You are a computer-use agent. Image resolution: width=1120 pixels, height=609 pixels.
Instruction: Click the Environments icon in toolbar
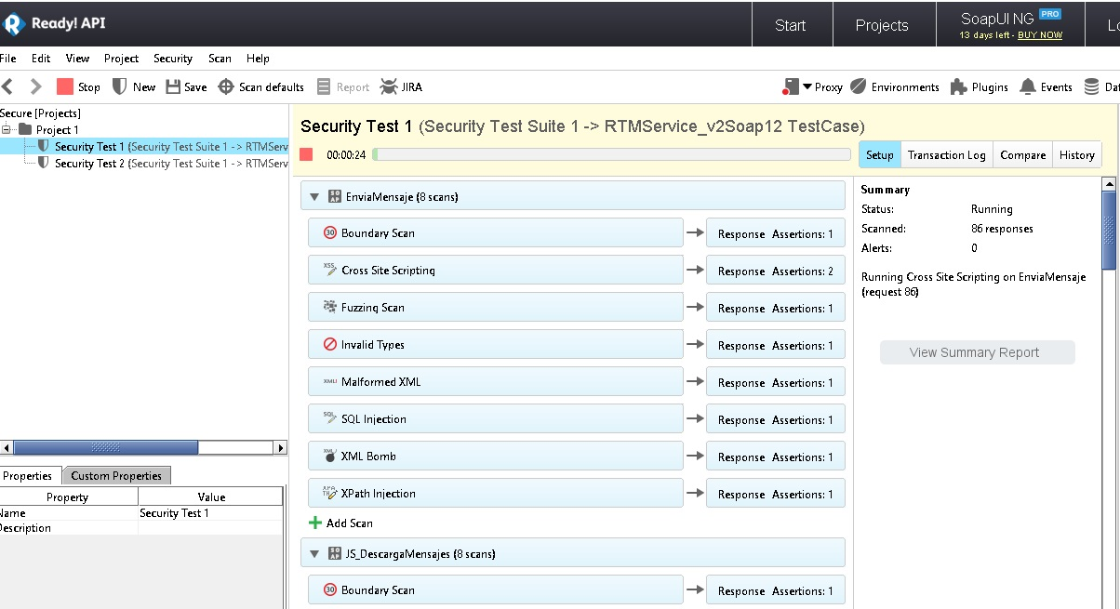[x=859, y=86]
